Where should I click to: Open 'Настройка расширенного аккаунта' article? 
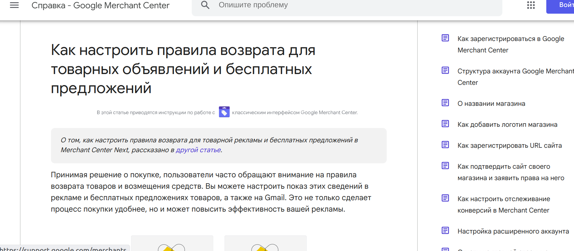(x=513, y=231)
